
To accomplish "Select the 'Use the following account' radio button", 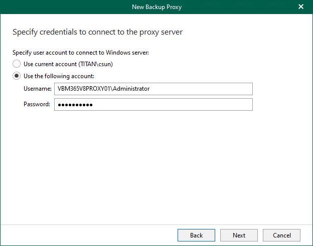I will (x=17, y=76).
